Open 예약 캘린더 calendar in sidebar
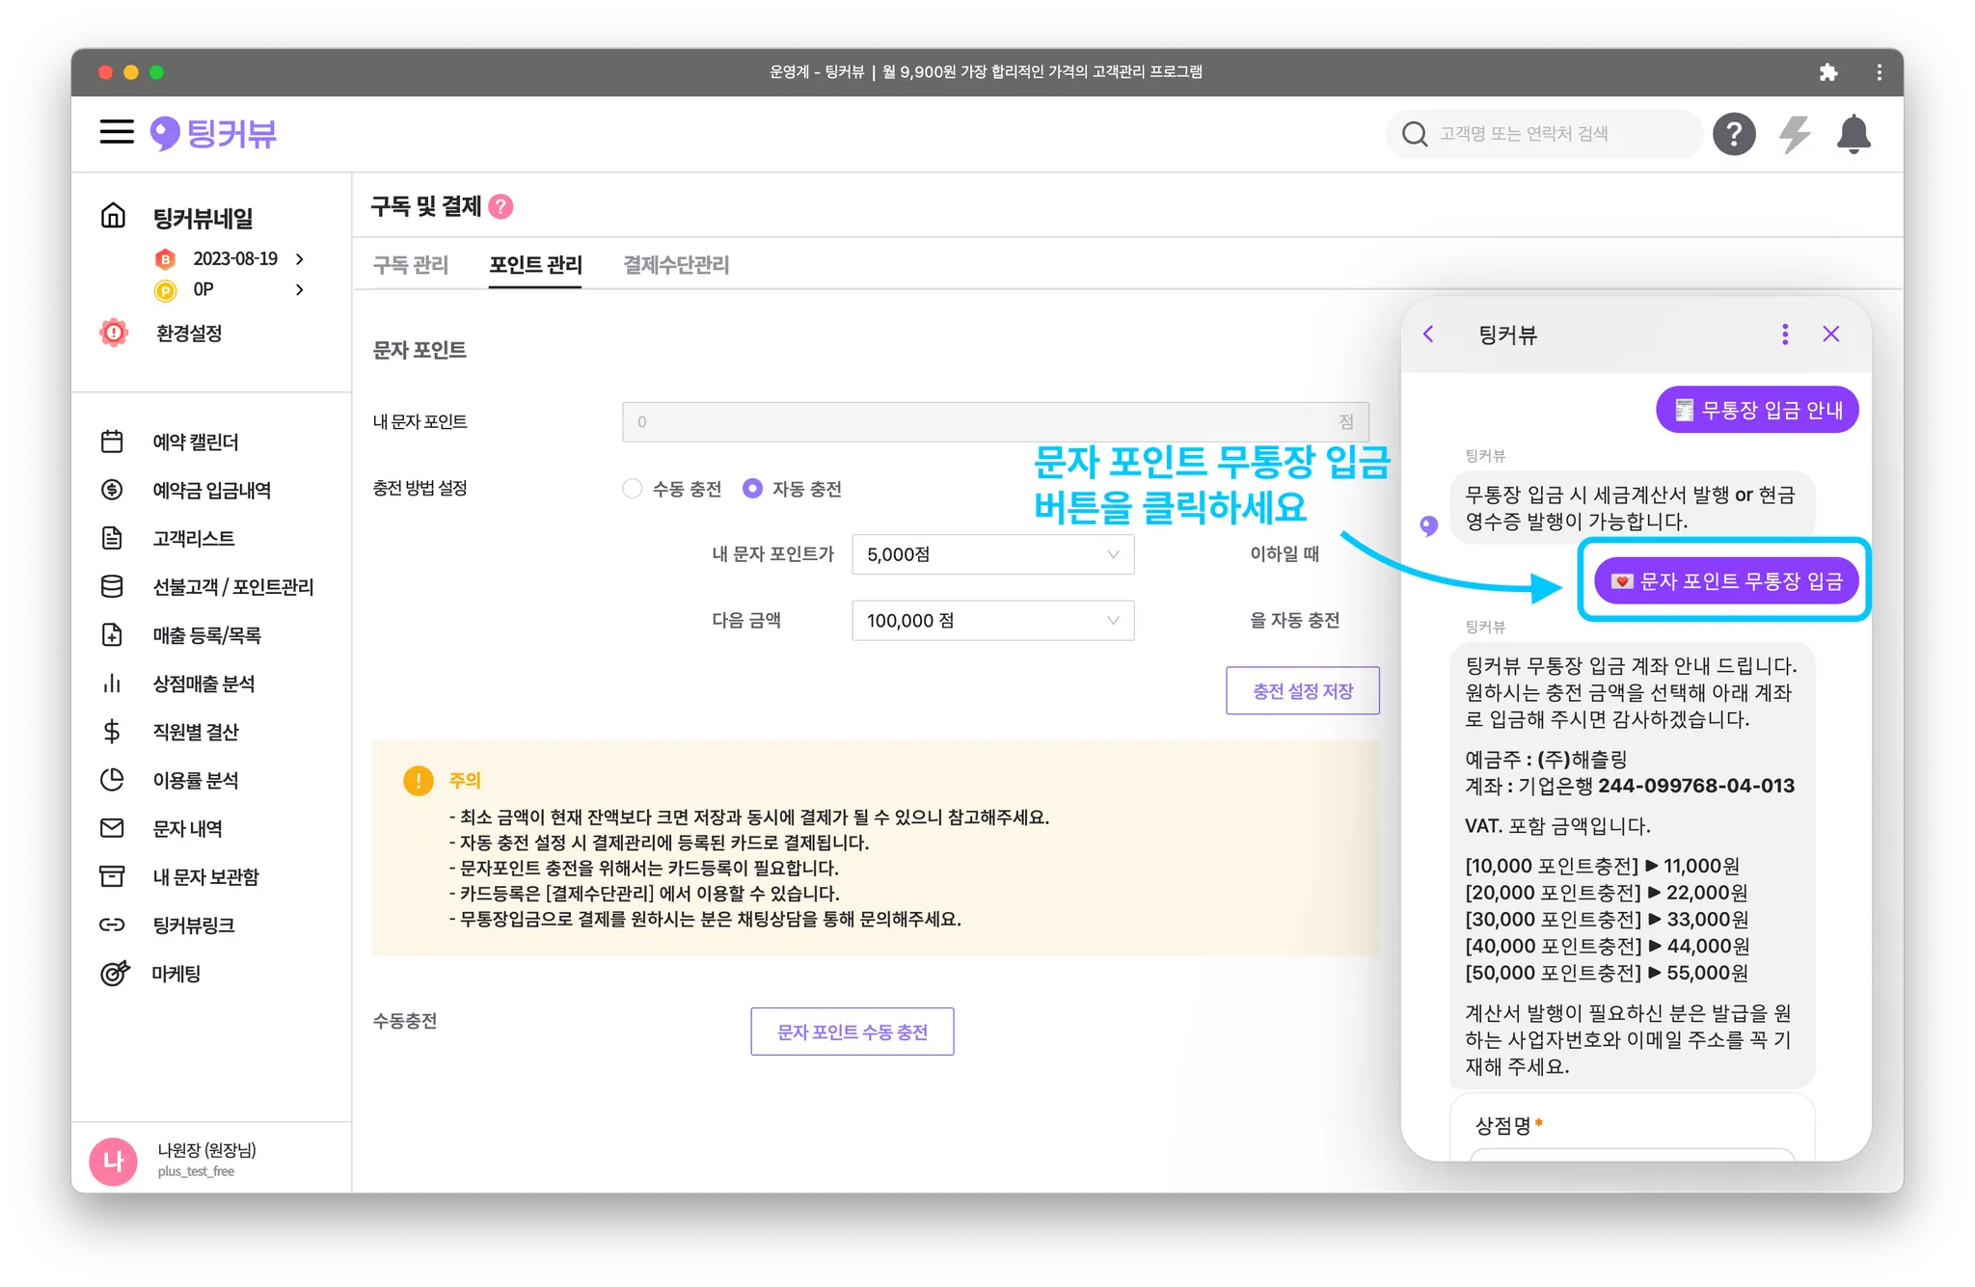This screenshot has width=1975, height=1287. pyautogui.click(x=196, y=442)
